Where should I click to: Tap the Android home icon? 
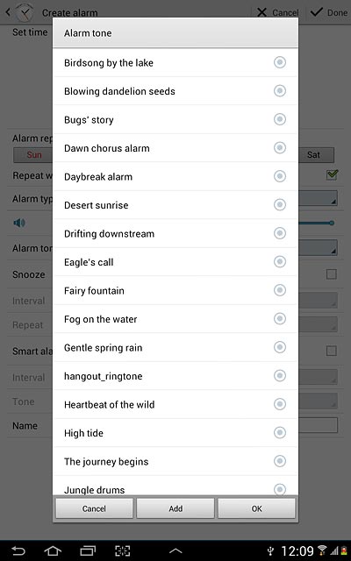(x=53, y=550)
